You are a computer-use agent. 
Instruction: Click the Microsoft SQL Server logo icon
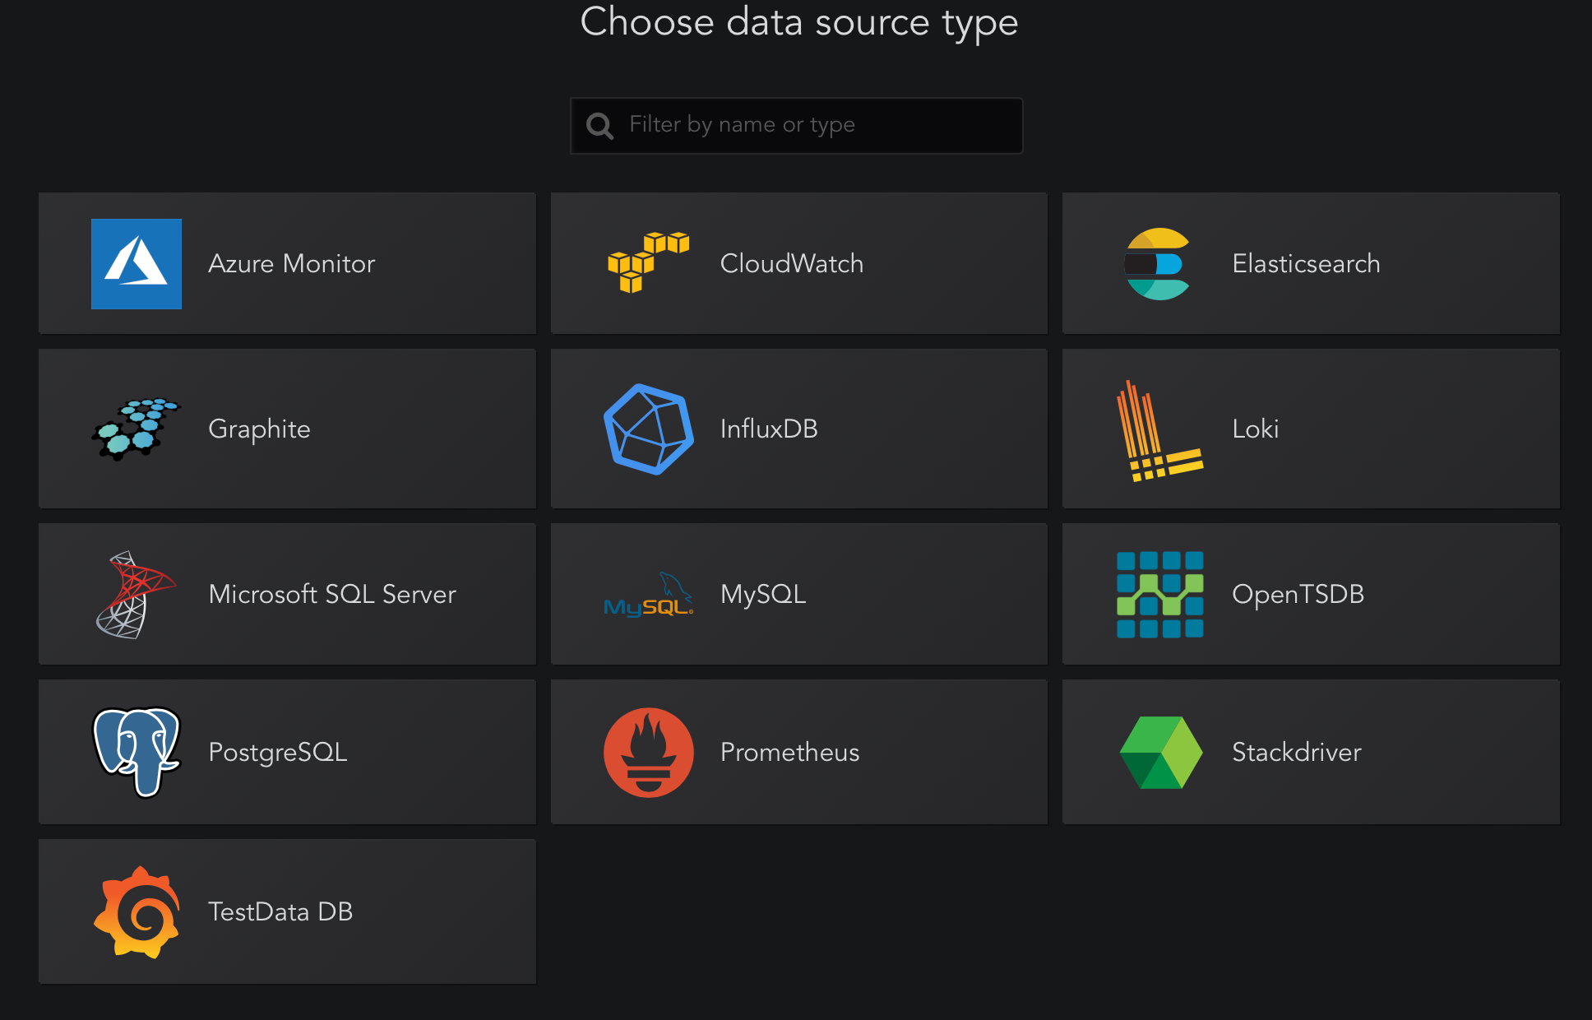coord(136,594)
